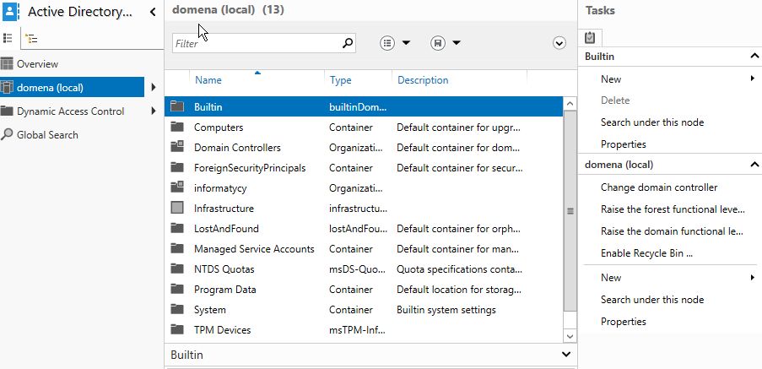This screenshot has width=762, height=369.
Task: Click the Computers folder icon
Action: coord(177,127)
